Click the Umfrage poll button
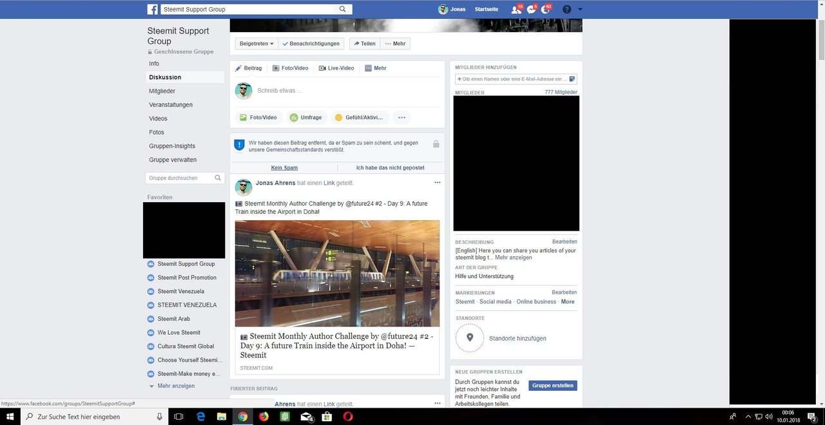The image size is (825, 425). click(x=306, y=118)
